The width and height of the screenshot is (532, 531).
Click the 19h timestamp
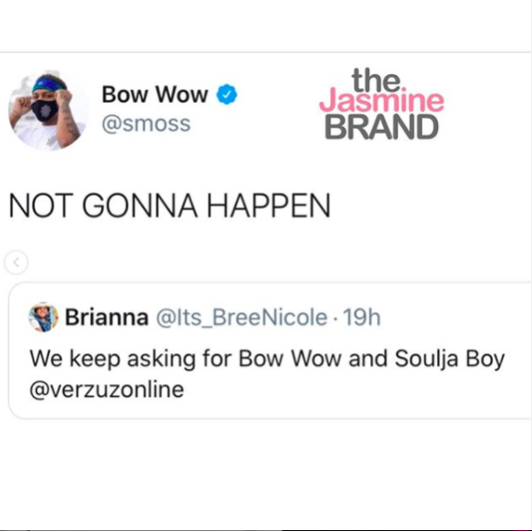coord(362,317)
